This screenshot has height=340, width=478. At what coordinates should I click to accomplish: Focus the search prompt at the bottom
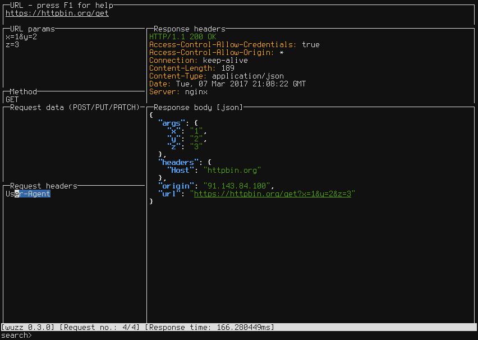(17, 335)
